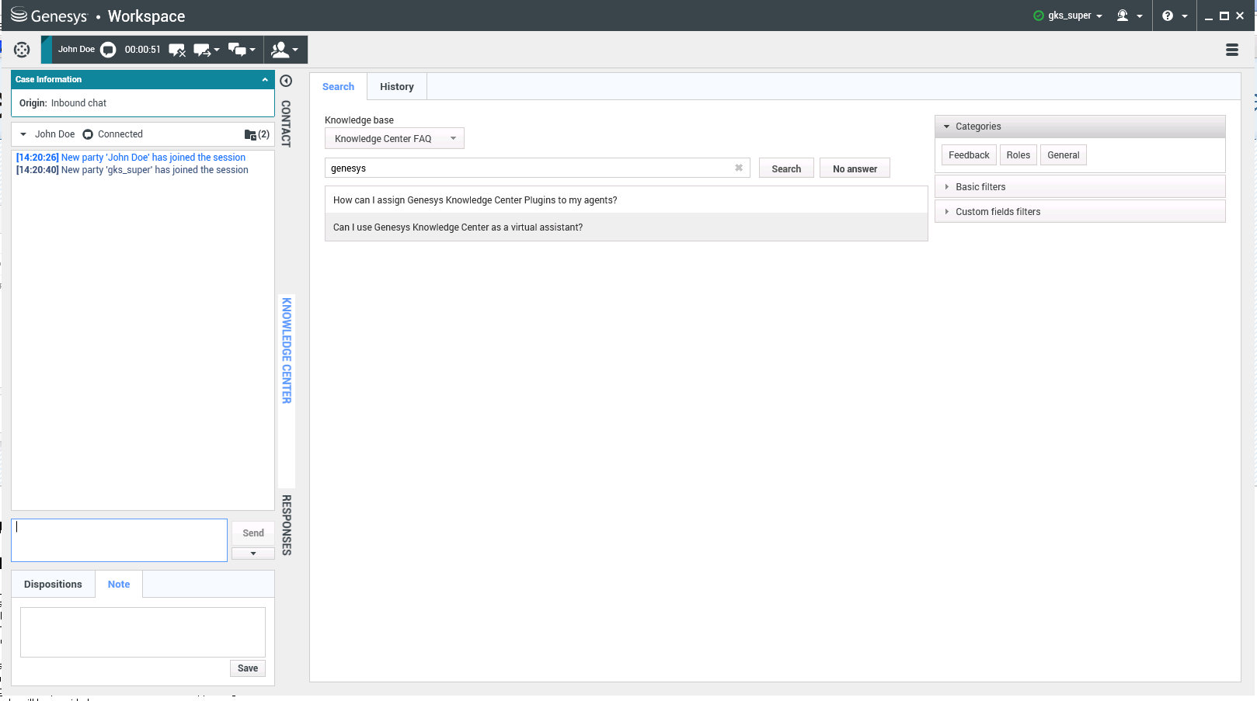Open the agent status person icon menu
Image resolution: width=1257 pixels, height=701 pixels.
coord(1129,16)
